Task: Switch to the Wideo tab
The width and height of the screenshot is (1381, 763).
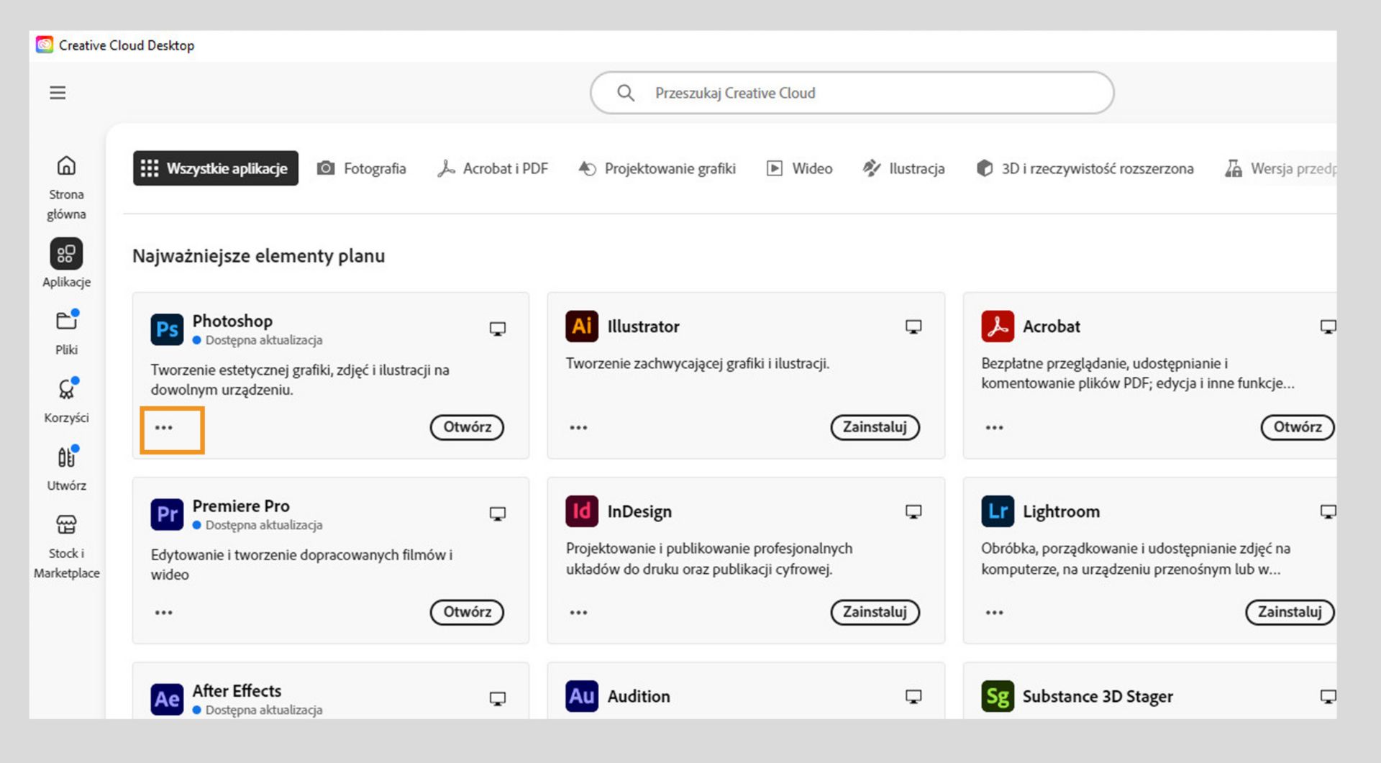Action: pyautogui.click(x=800, y=168)
